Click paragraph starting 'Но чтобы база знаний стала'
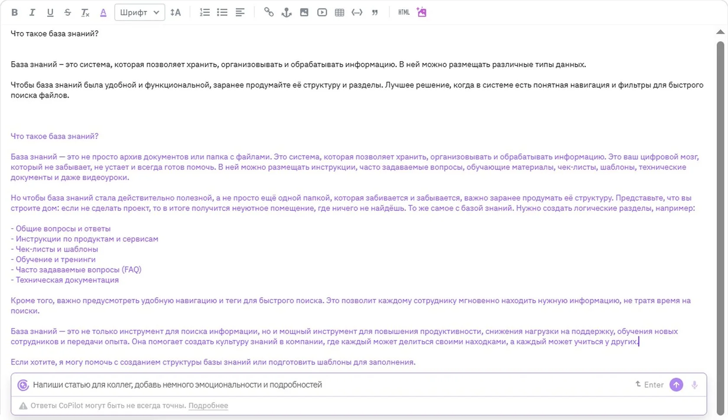 point(353,203)
